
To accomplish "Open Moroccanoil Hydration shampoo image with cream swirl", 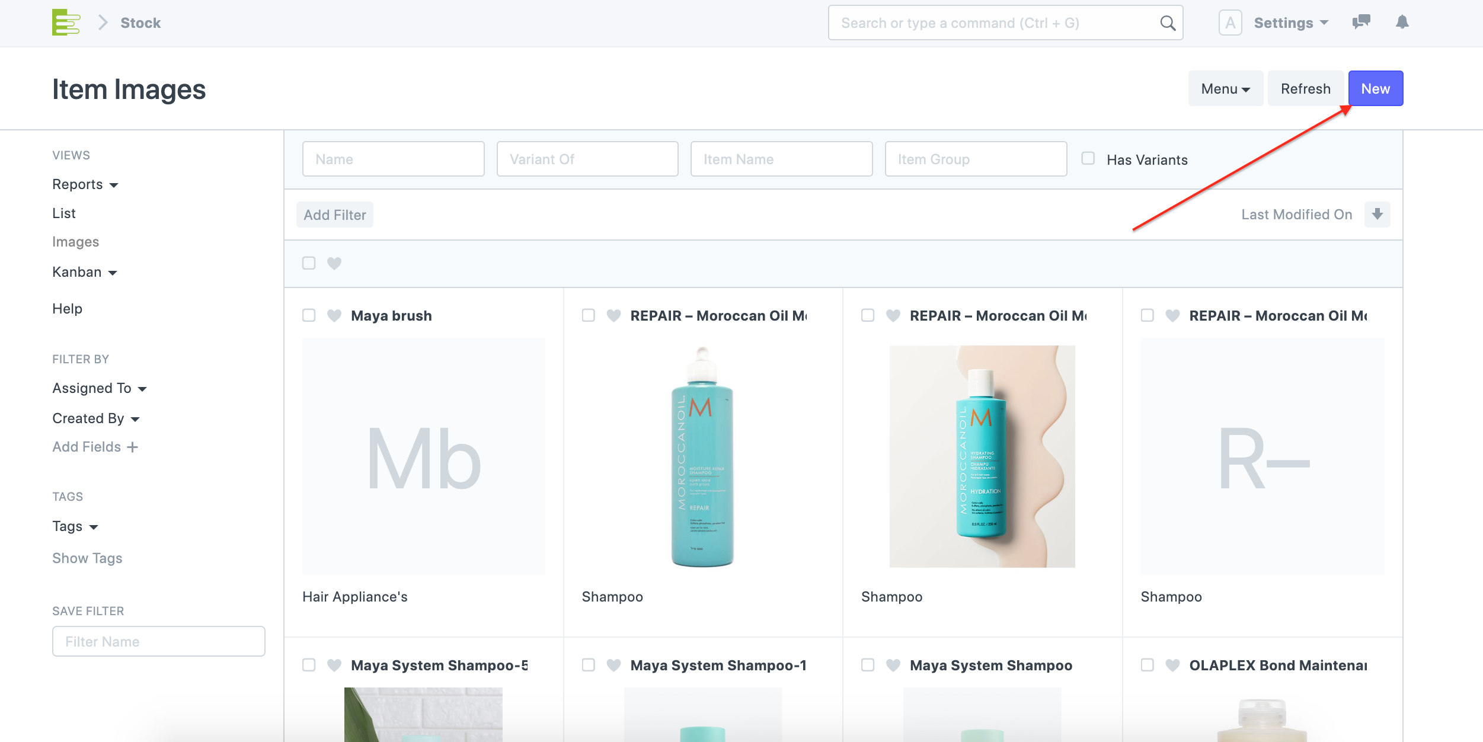I will (x=982, y=456).
